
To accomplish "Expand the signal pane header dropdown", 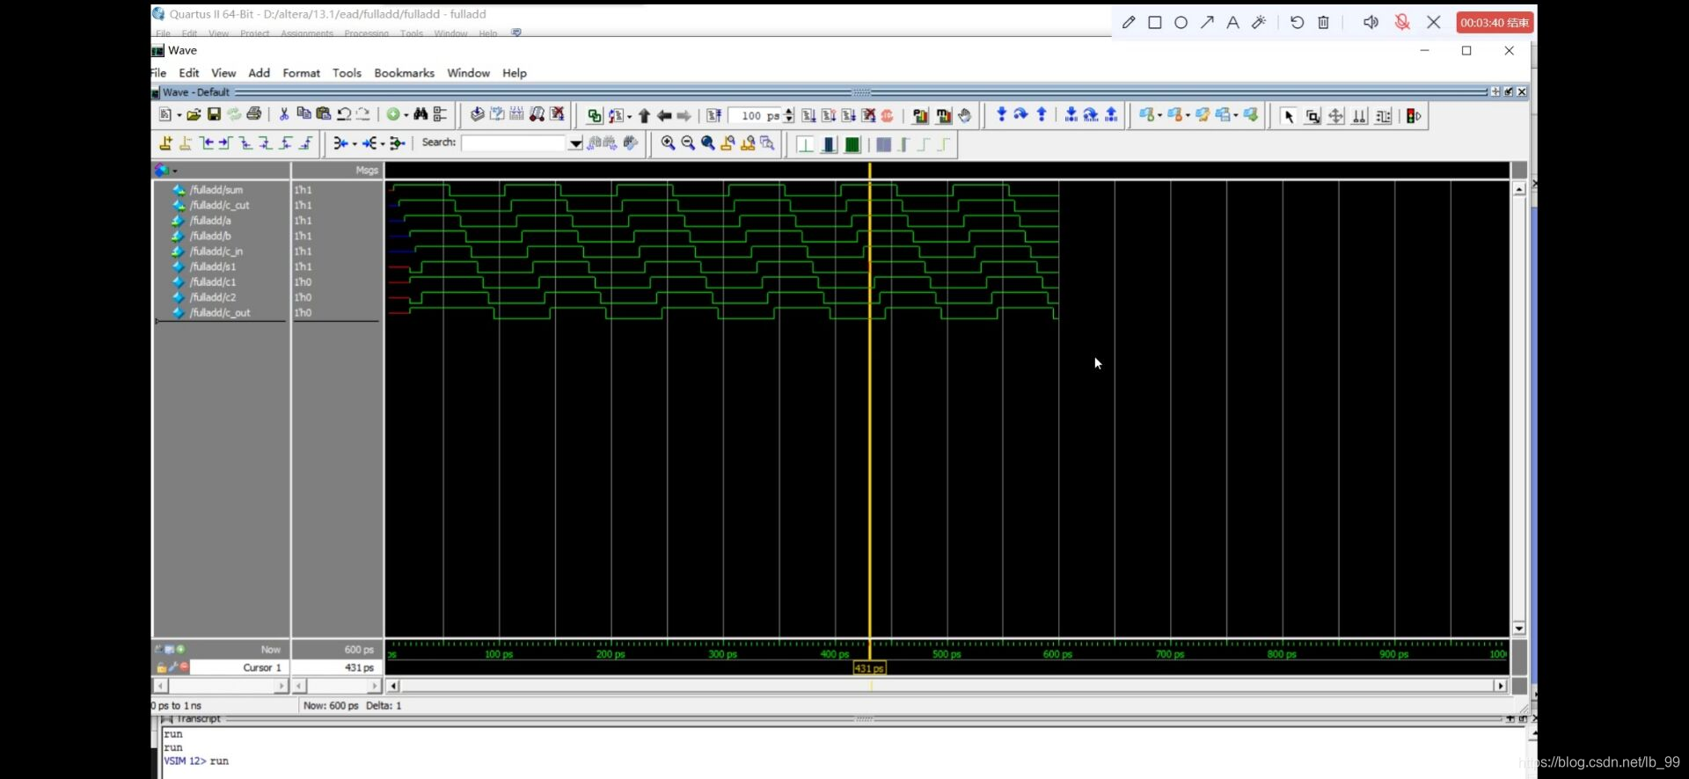I will [175, 171].
